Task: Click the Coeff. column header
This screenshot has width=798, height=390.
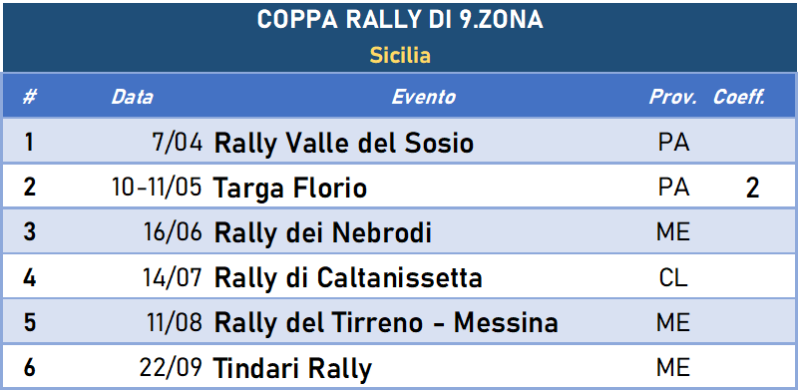Action: (x=739, y=97)
